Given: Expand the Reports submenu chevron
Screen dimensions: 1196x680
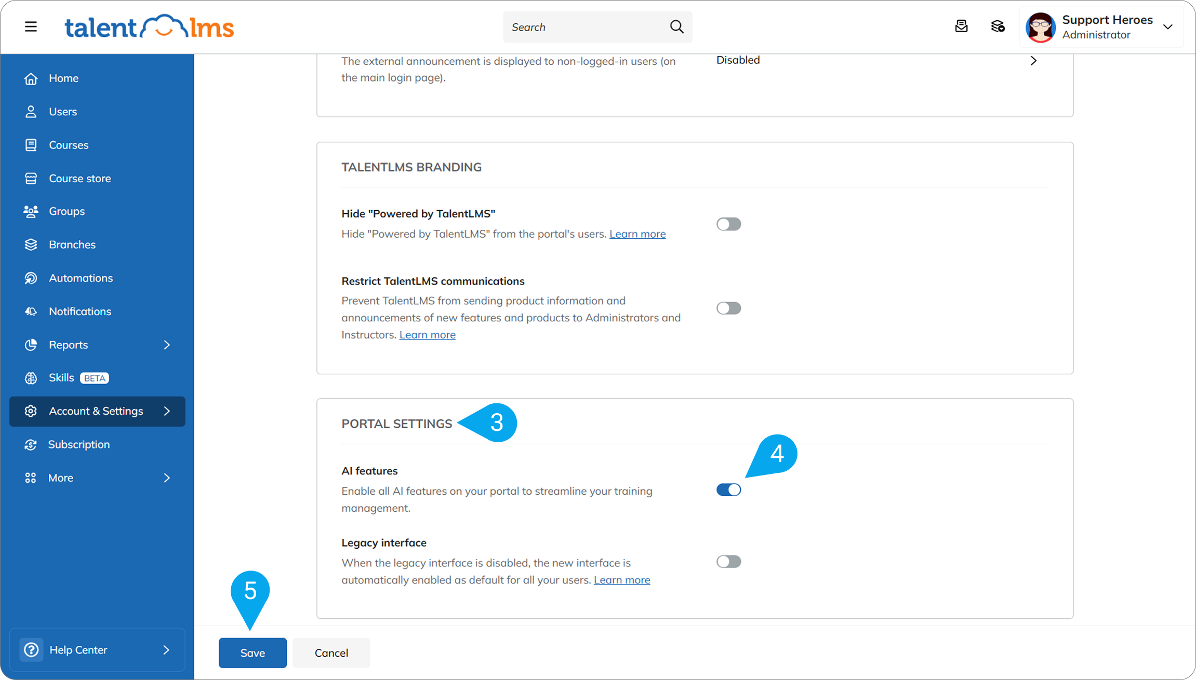Looking at the screenshot, I should pyautogui.click(x=167, y=345).
